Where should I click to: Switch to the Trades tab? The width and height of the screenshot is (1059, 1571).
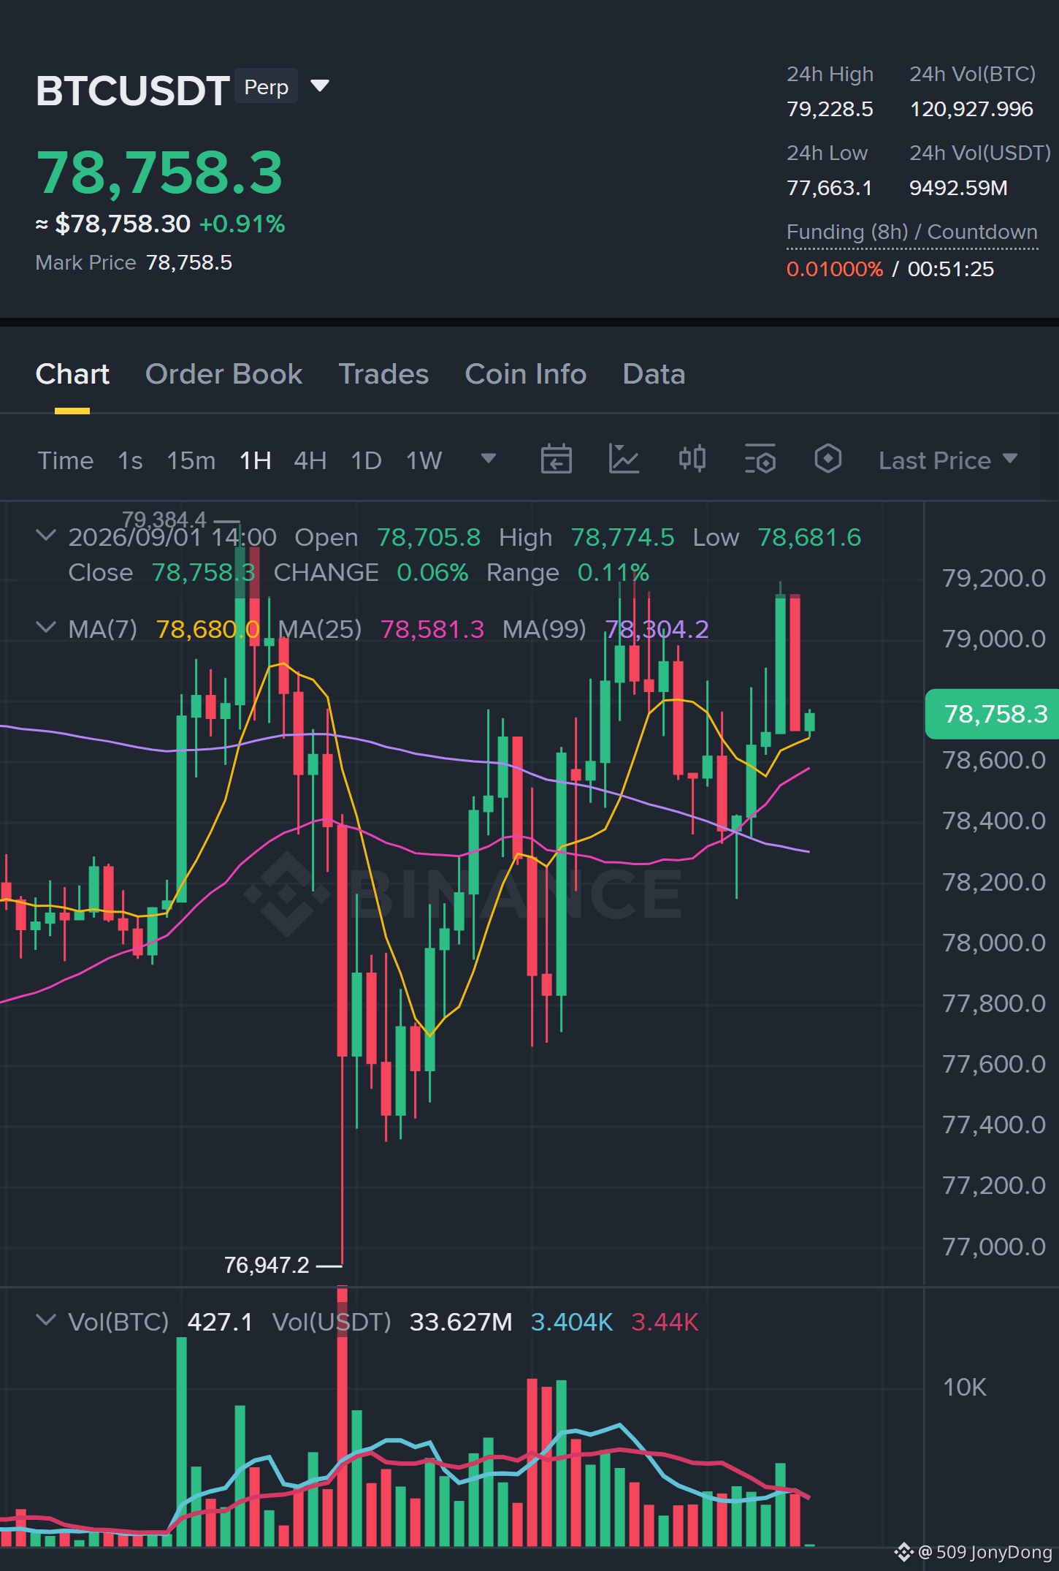pyautogui.click(x=383, y=374)
